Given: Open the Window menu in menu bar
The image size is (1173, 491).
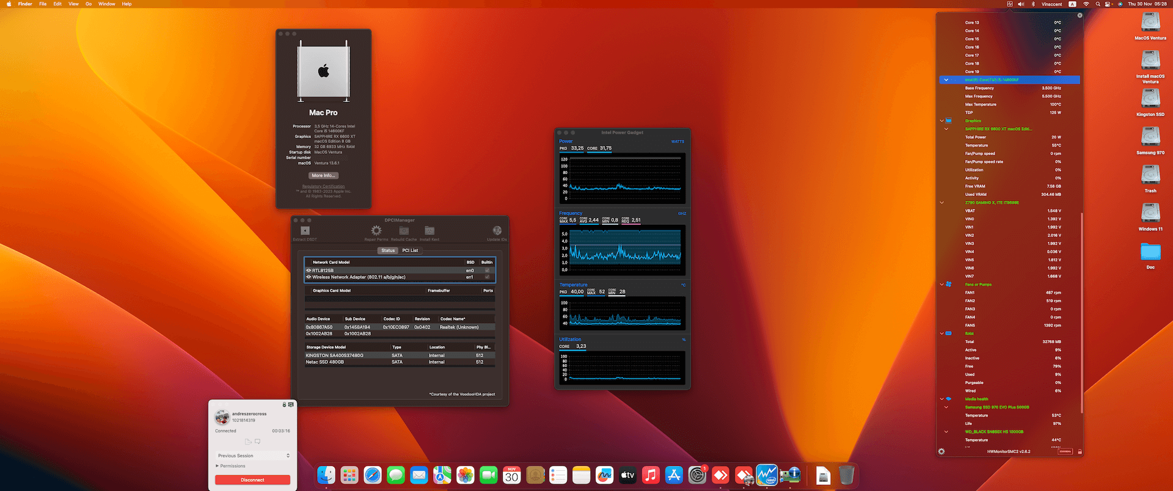Looking at the screenshot, I should tap(107, 4).
